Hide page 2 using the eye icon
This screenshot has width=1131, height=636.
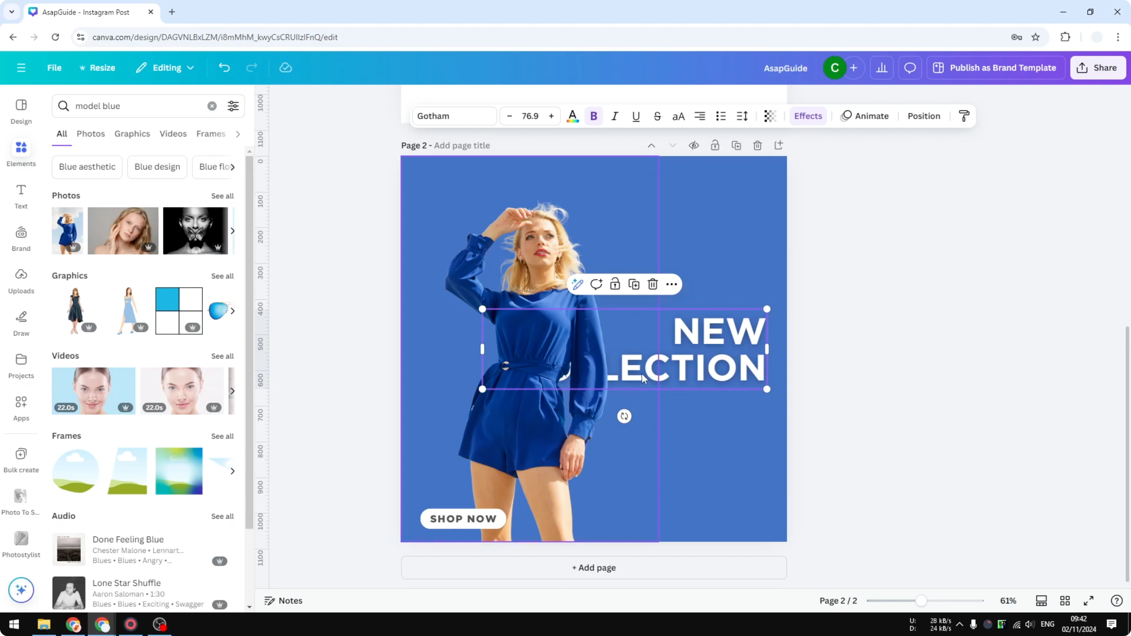coord(694,145)
